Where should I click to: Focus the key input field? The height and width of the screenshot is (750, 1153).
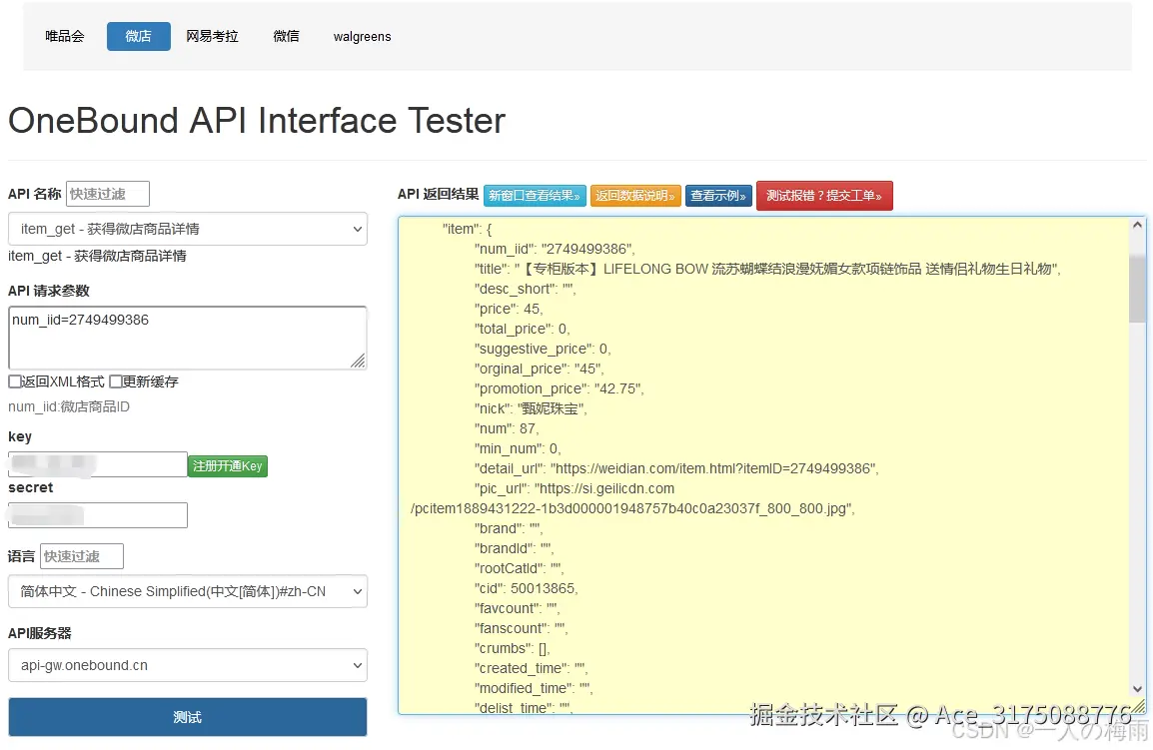98,464
